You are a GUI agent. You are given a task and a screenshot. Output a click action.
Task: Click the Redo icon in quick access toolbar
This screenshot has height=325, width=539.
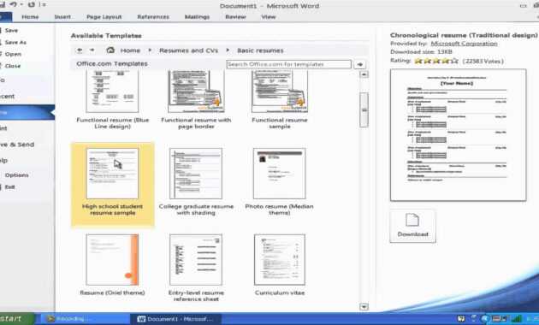coord(32,4)
